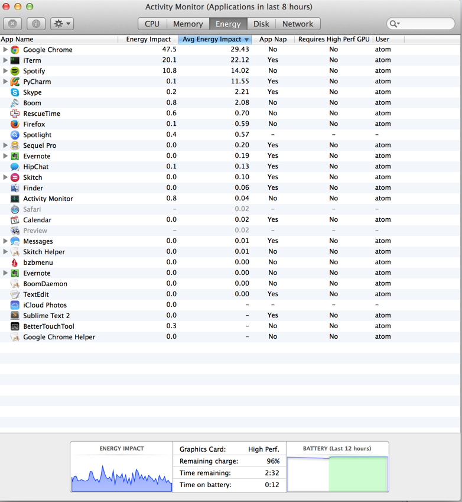The image size is (462, 502).
Task: Expand the Sequel Pro row
Action: click(5, 145)
